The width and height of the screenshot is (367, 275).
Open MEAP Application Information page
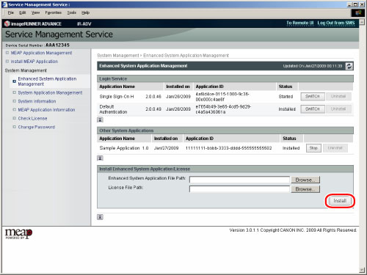click(x=46, y=110)
